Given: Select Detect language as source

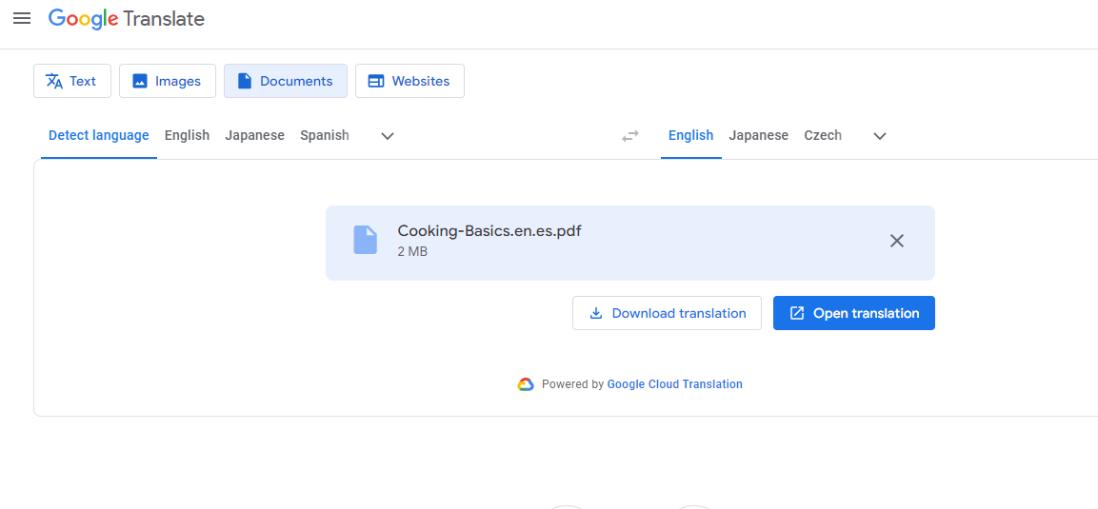Looking at the screenshot, I should 99,135.
